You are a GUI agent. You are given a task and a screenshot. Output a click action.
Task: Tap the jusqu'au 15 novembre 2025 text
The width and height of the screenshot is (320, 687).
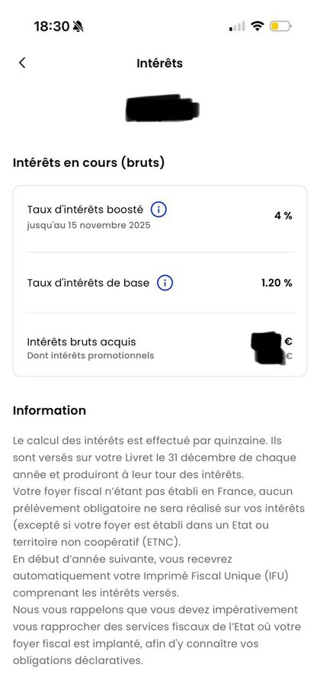click(x=88, y=225)
